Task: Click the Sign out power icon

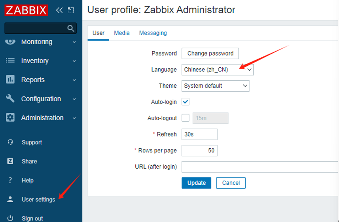Action: (x=10, y=218)
